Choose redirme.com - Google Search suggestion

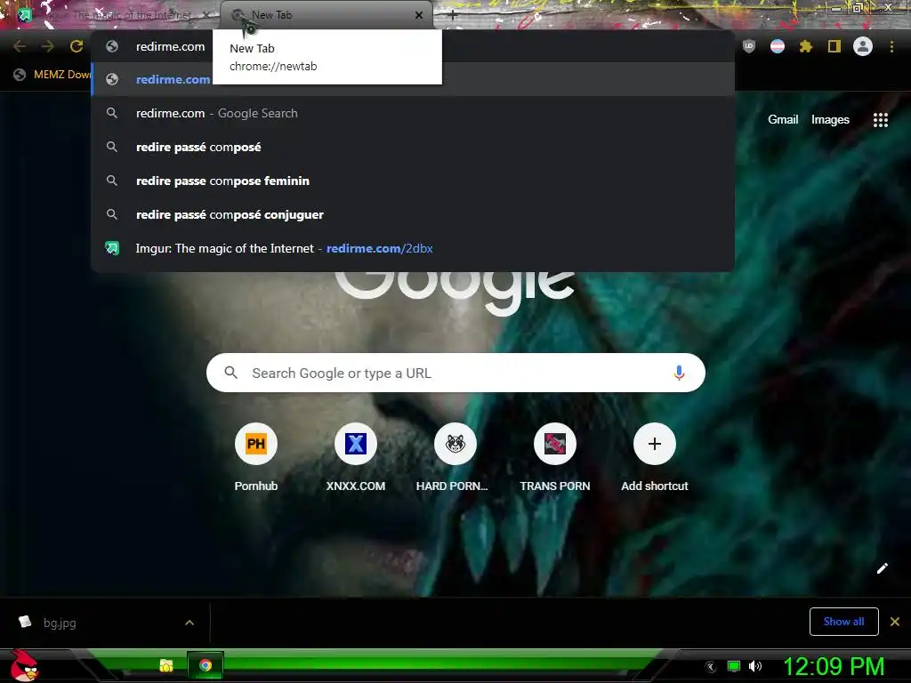[413, 113]
